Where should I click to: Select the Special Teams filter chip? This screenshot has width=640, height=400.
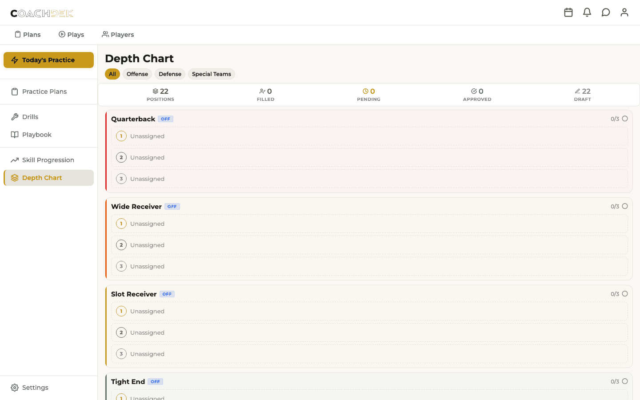click(212, 74)
